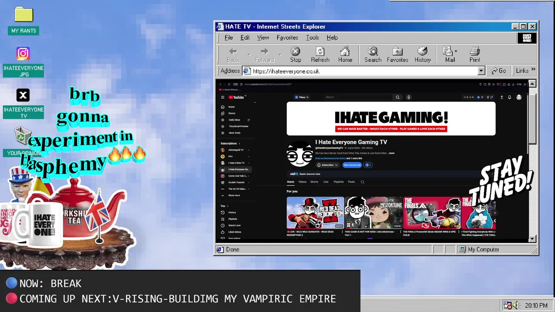
Task: Switch to the channel Videos tab
Action: [302, 182]
